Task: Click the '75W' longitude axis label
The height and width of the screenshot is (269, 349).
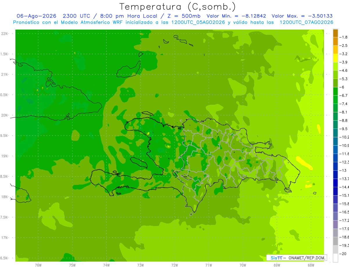Action: coord(72,265)
